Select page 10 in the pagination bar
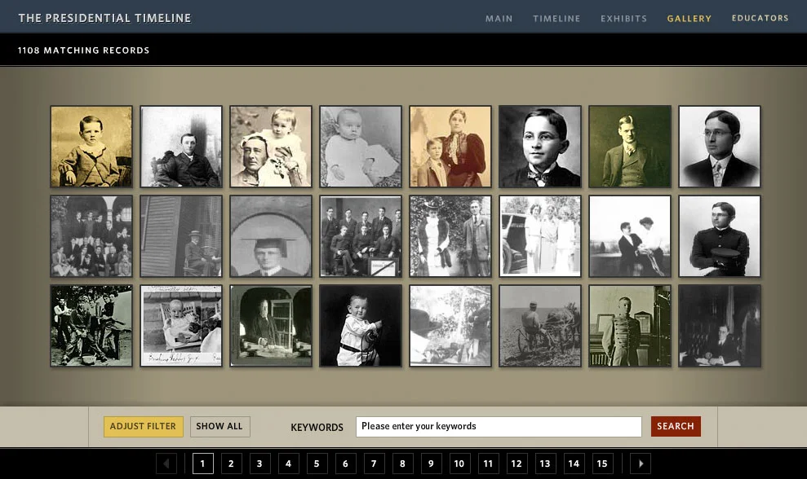The width and height of the screenshot is (807, 479). (x=459, y=463)
